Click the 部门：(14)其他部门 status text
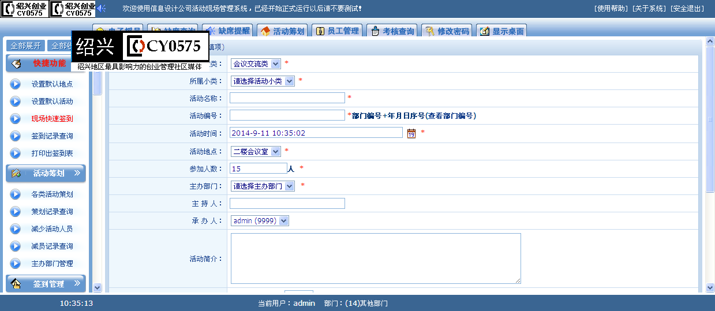 [x=356, y=303]
